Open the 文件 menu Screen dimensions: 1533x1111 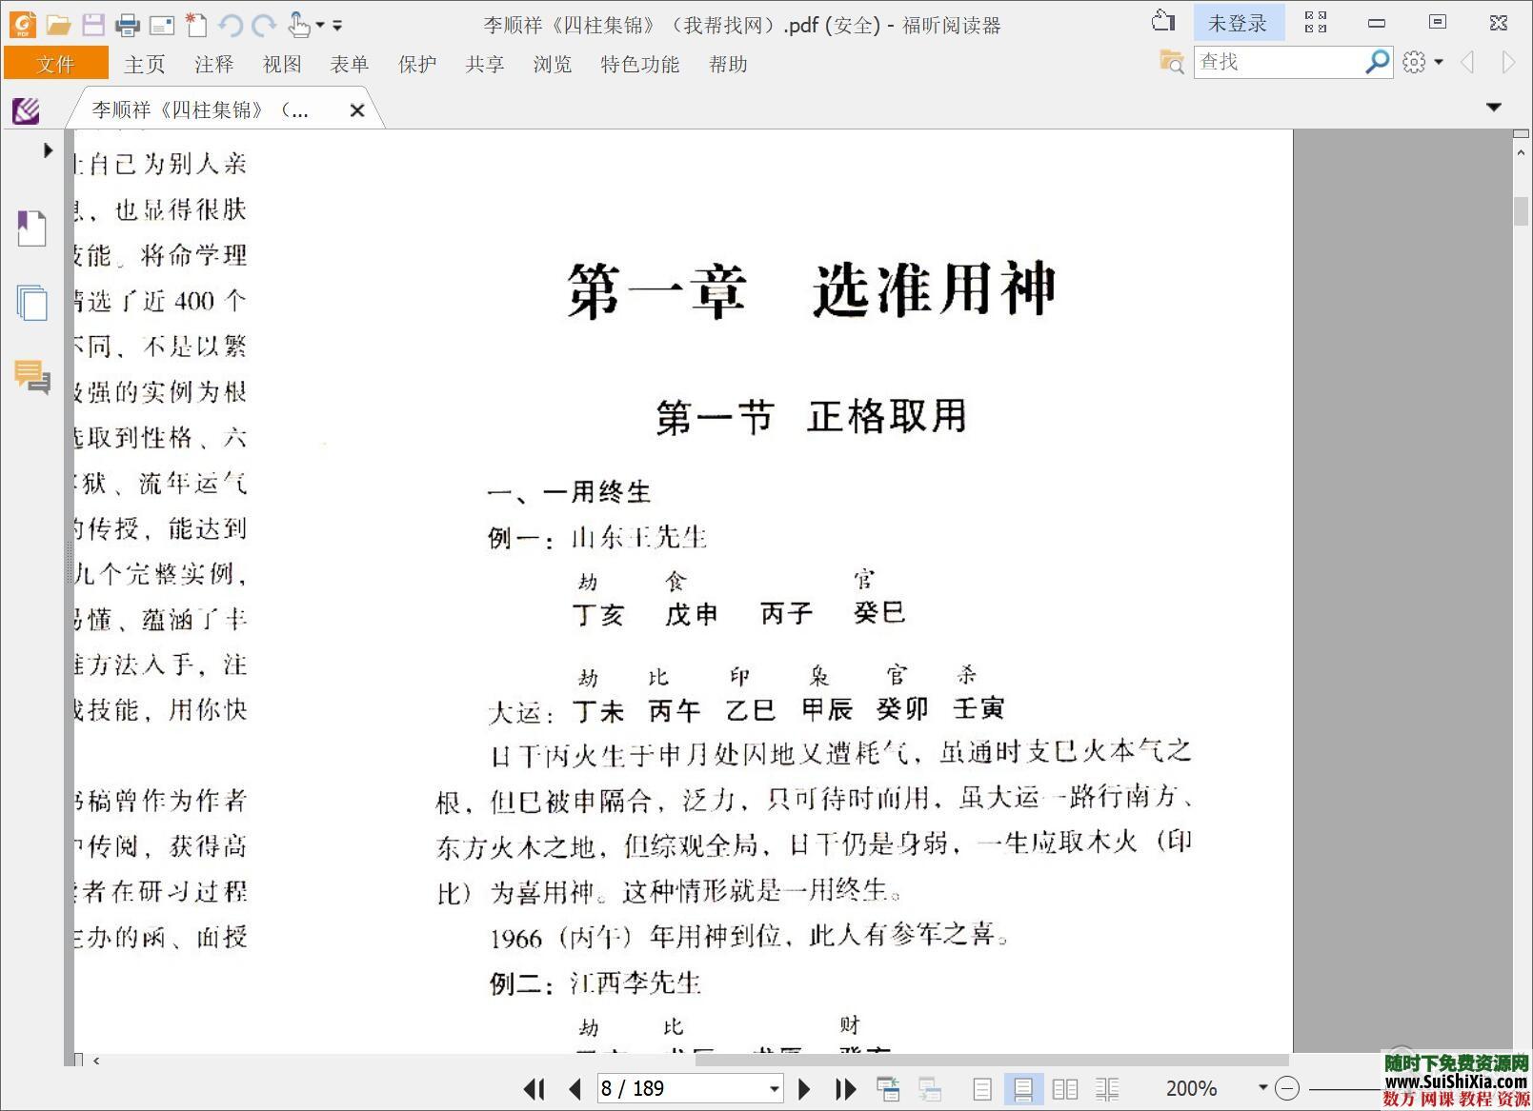point(56,64)
